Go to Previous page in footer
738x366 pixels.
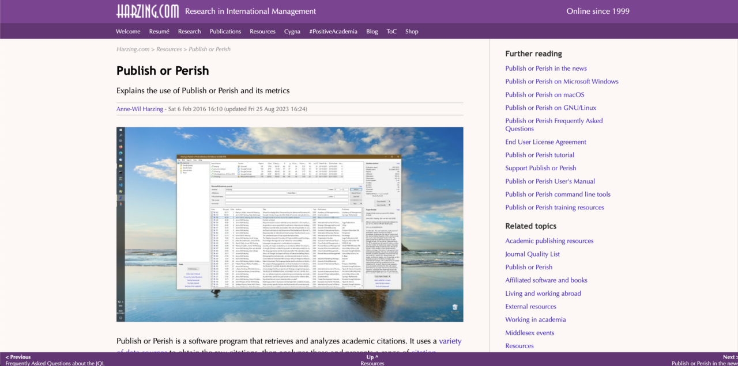click(18, 357)
